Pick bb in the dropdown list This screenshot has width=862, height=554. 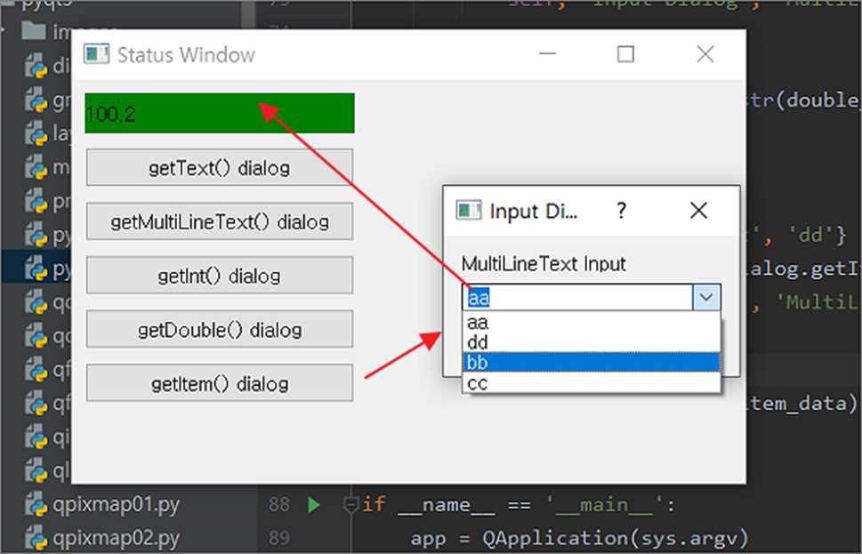point(591,363)
